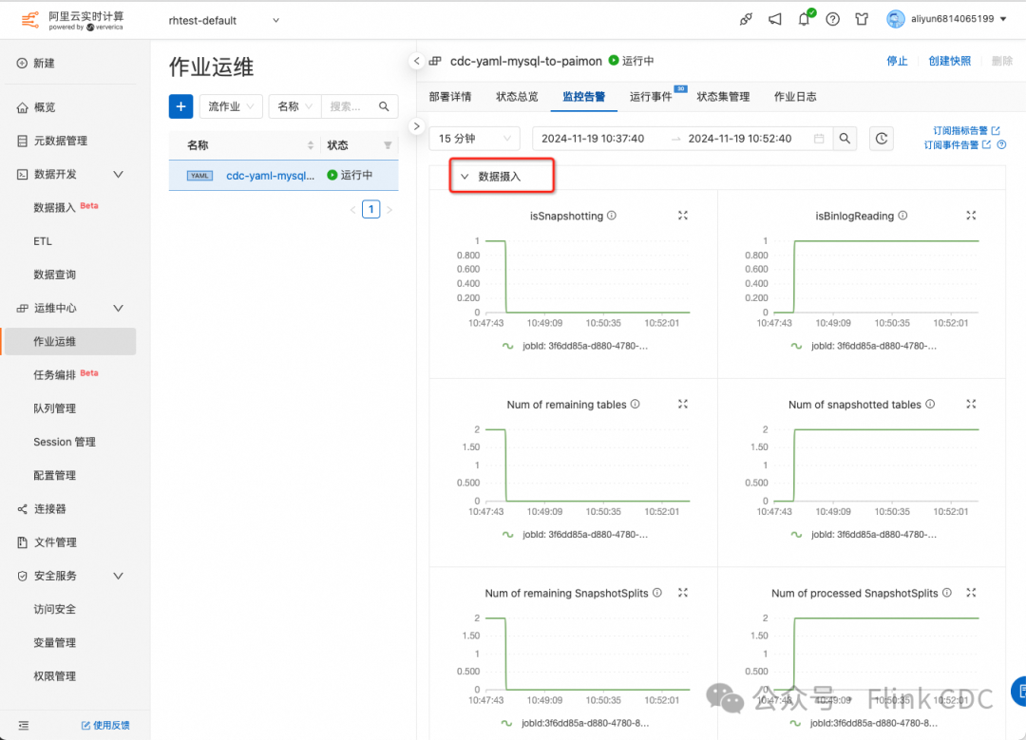
Task: Click the shirt theme icon
Action: pyautogui.click(x=861, y=20)
